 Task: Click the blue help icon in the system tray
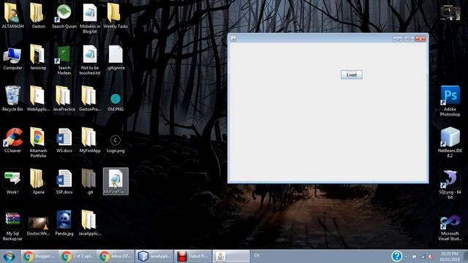396,256
